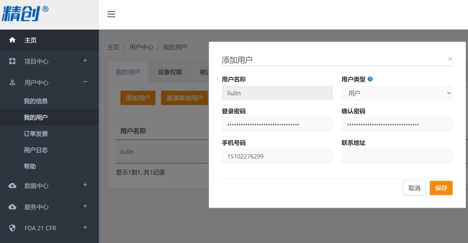
Task: Click the 项目中心 sidebar icon
Action: (12, 62)
